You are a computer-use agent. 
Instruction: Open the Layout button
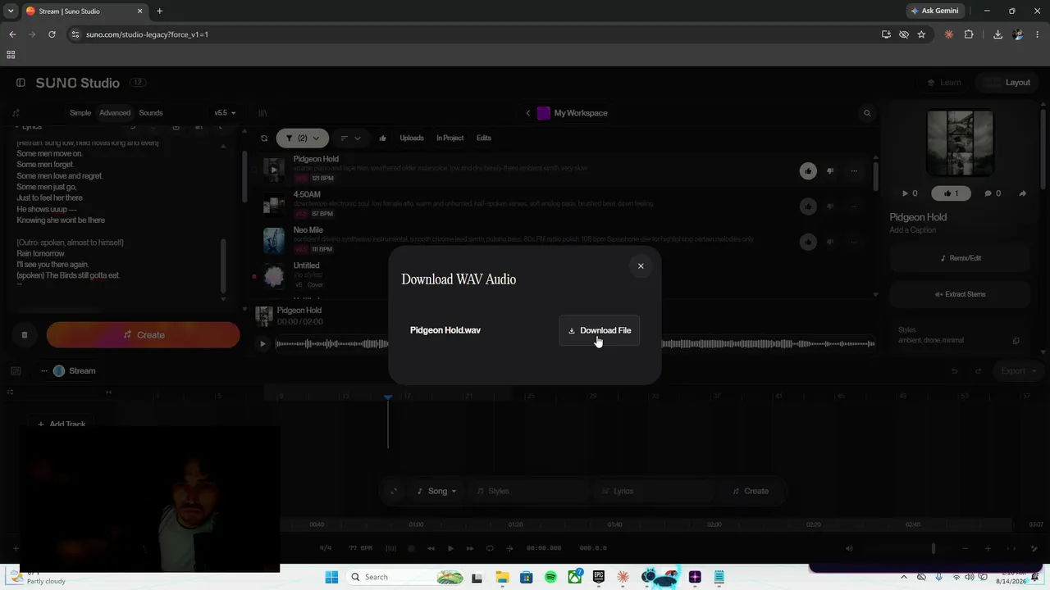[1008, 83]
